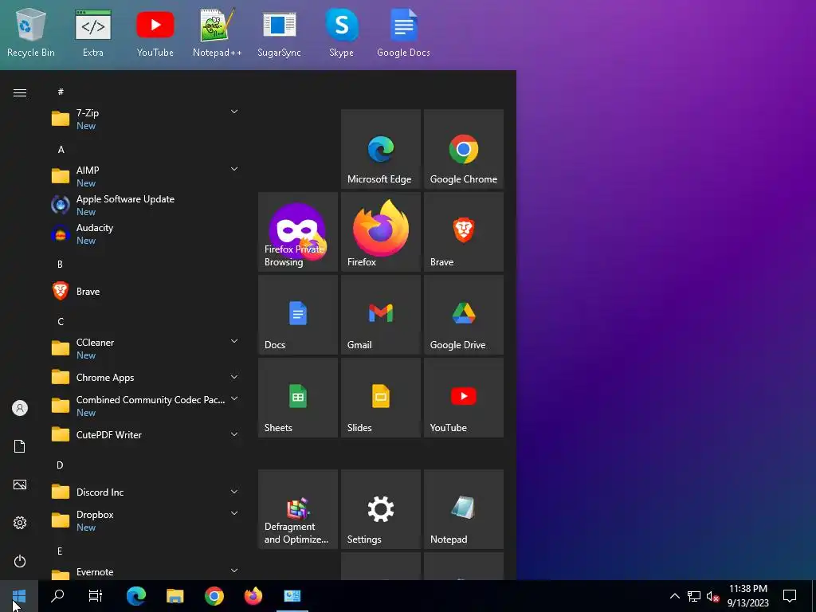Image resolution: width=816 pixels, height=612 pixels.
Task: Open the Docs tile
Action: click(298, 314)
